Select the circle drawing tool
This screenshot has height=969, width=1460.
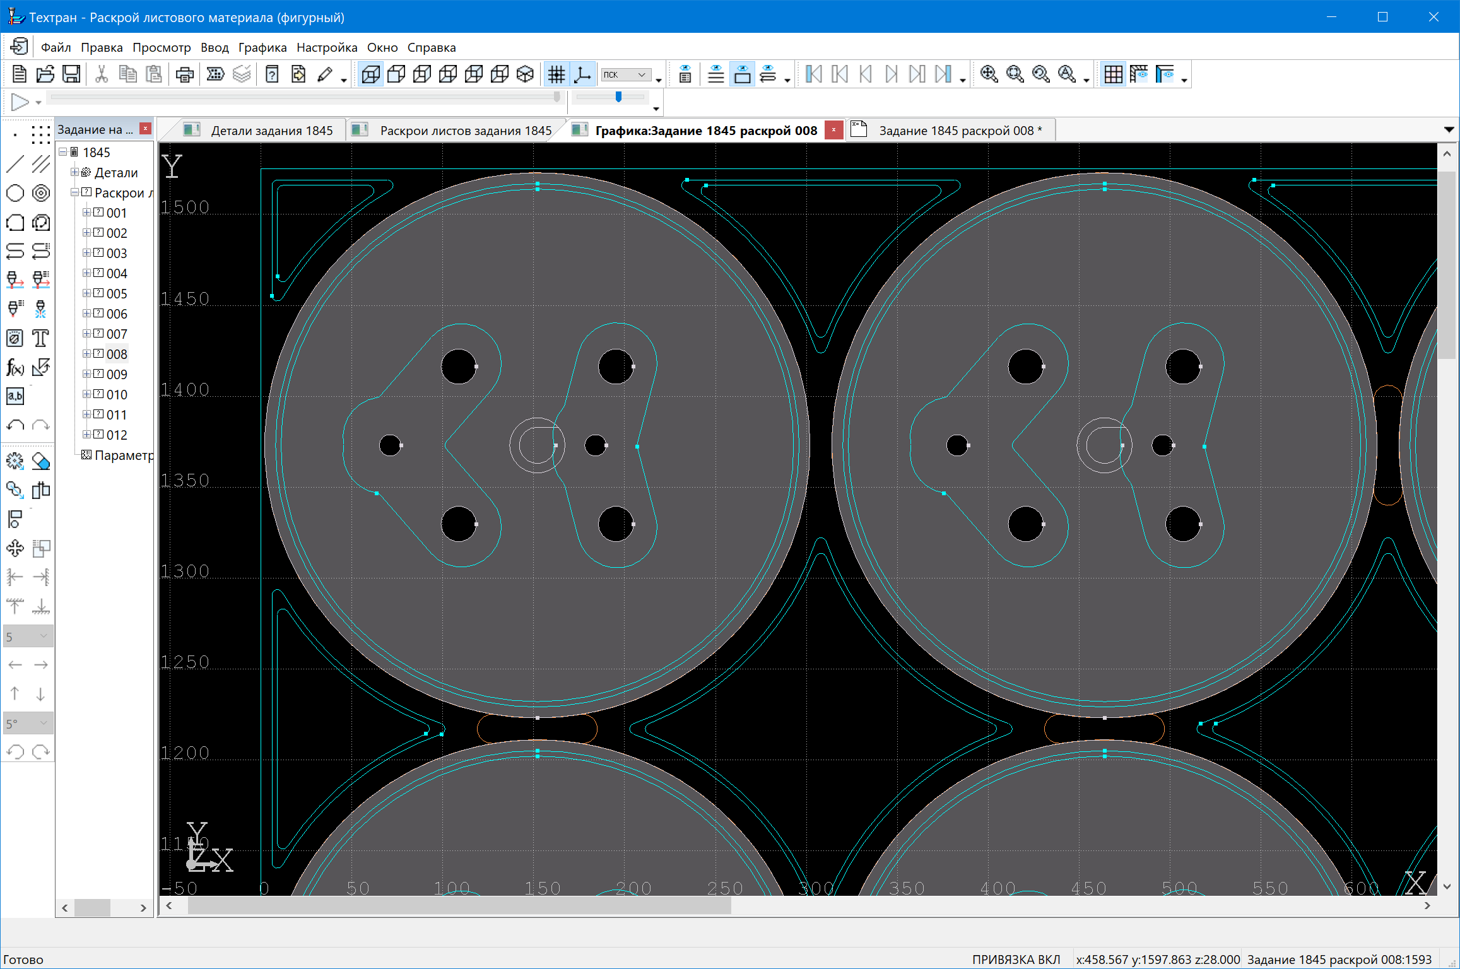(15, 193)
